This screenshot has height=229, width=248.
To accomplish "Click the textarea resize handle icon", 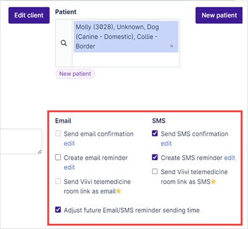I will [40, 152].
